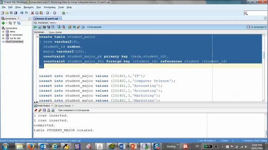Click the Forward navigation circle icon
The width and height of the screenshot is (268, 150).
pos(54,13)
